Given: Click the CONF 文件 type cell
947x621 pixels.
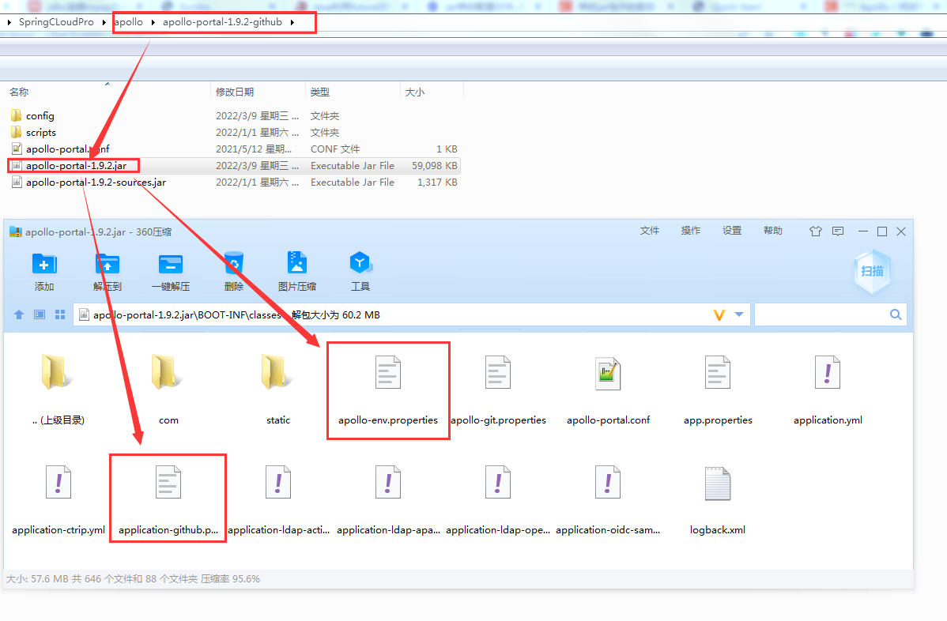Looking at the screenshot, I should pos(335,149).
